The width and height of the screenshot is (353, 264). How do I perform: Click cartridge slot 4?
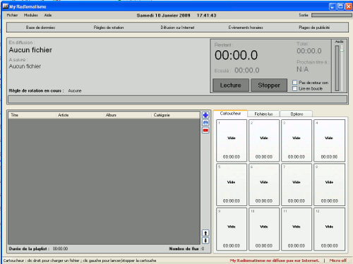coord(329,140)
